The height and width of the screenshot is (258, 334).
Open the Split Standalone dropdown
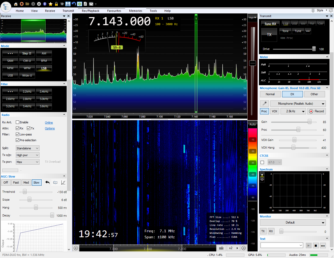point(28,148)
